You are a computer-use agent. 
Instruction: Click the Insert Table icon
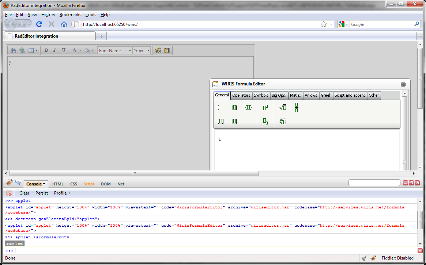pyautogui.click(x=31, y=50)
